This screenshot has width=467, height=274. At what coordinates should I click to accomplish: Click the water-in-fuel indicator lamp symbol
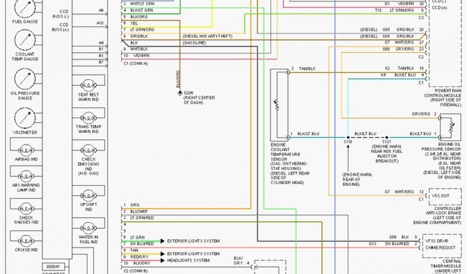pos(88,227)
